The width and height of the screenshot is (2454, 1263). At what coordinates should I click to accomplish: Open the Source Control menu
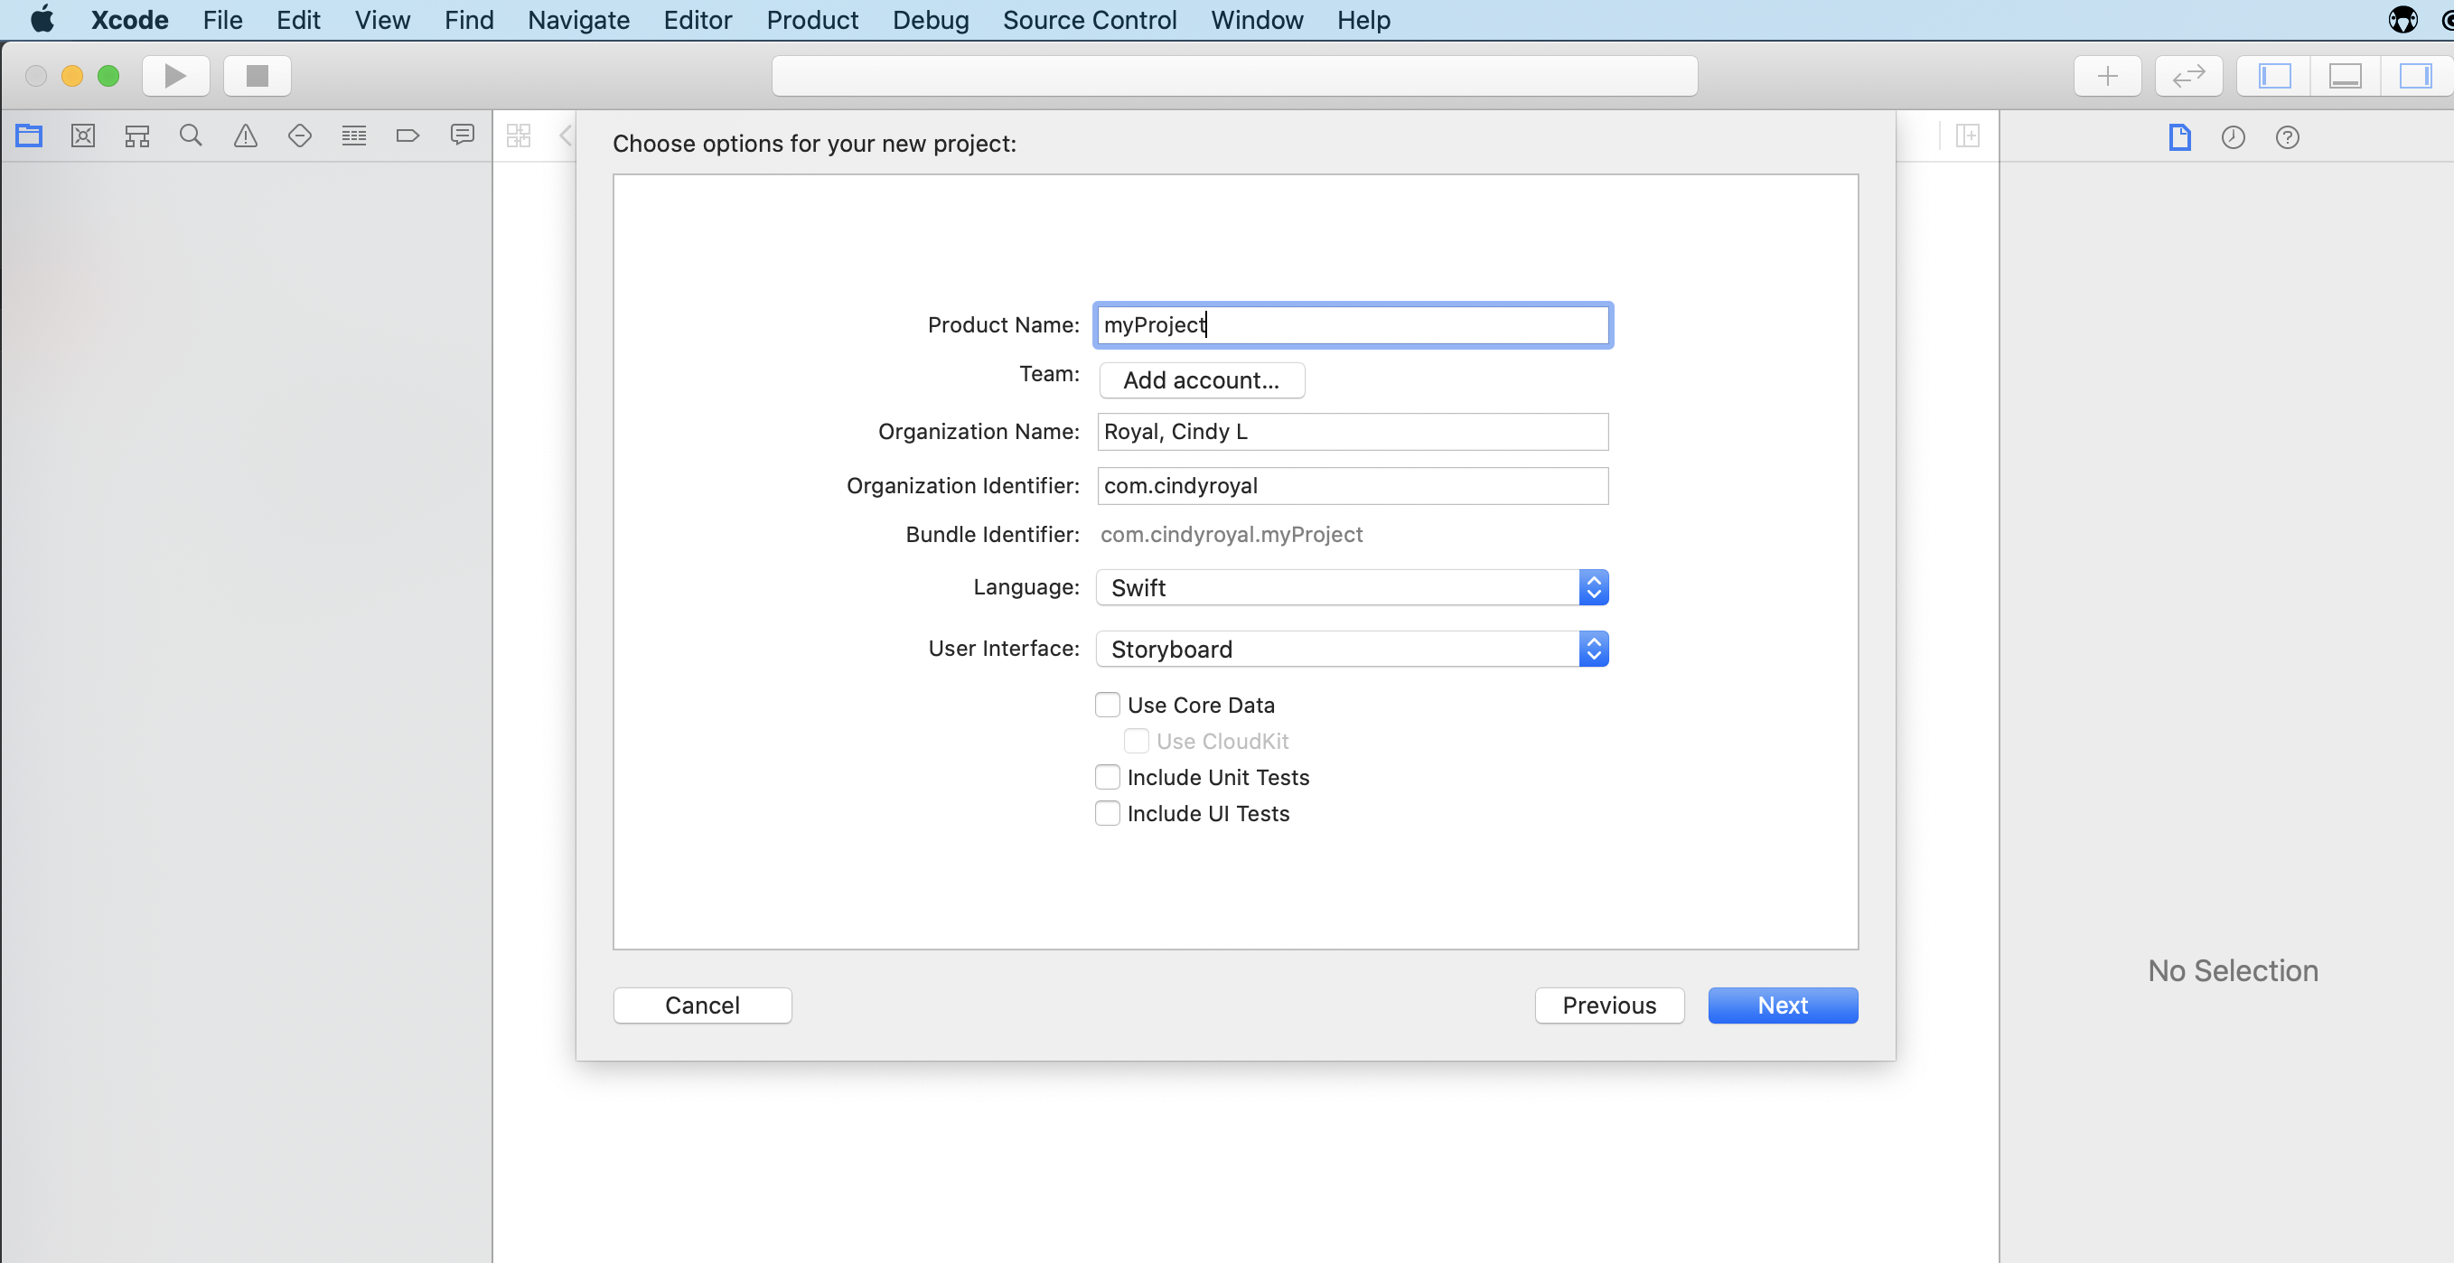tap(1089, 20)
